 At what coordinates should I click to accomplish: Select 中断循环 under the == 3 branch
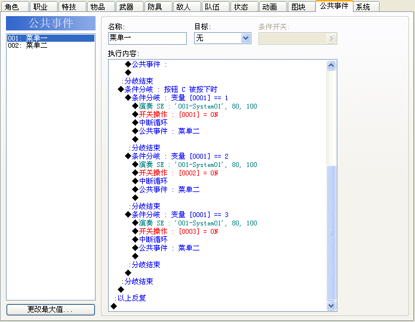click(x=150, y=240)
